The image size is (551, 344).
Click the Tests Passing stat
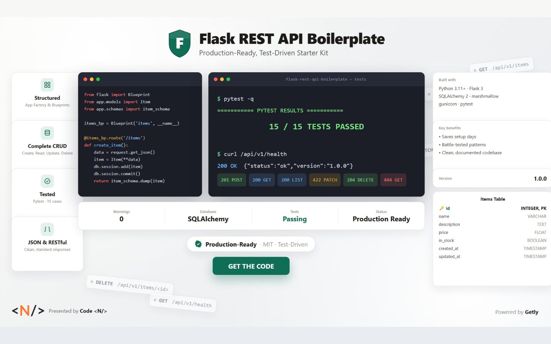click(x=294, y=216)
